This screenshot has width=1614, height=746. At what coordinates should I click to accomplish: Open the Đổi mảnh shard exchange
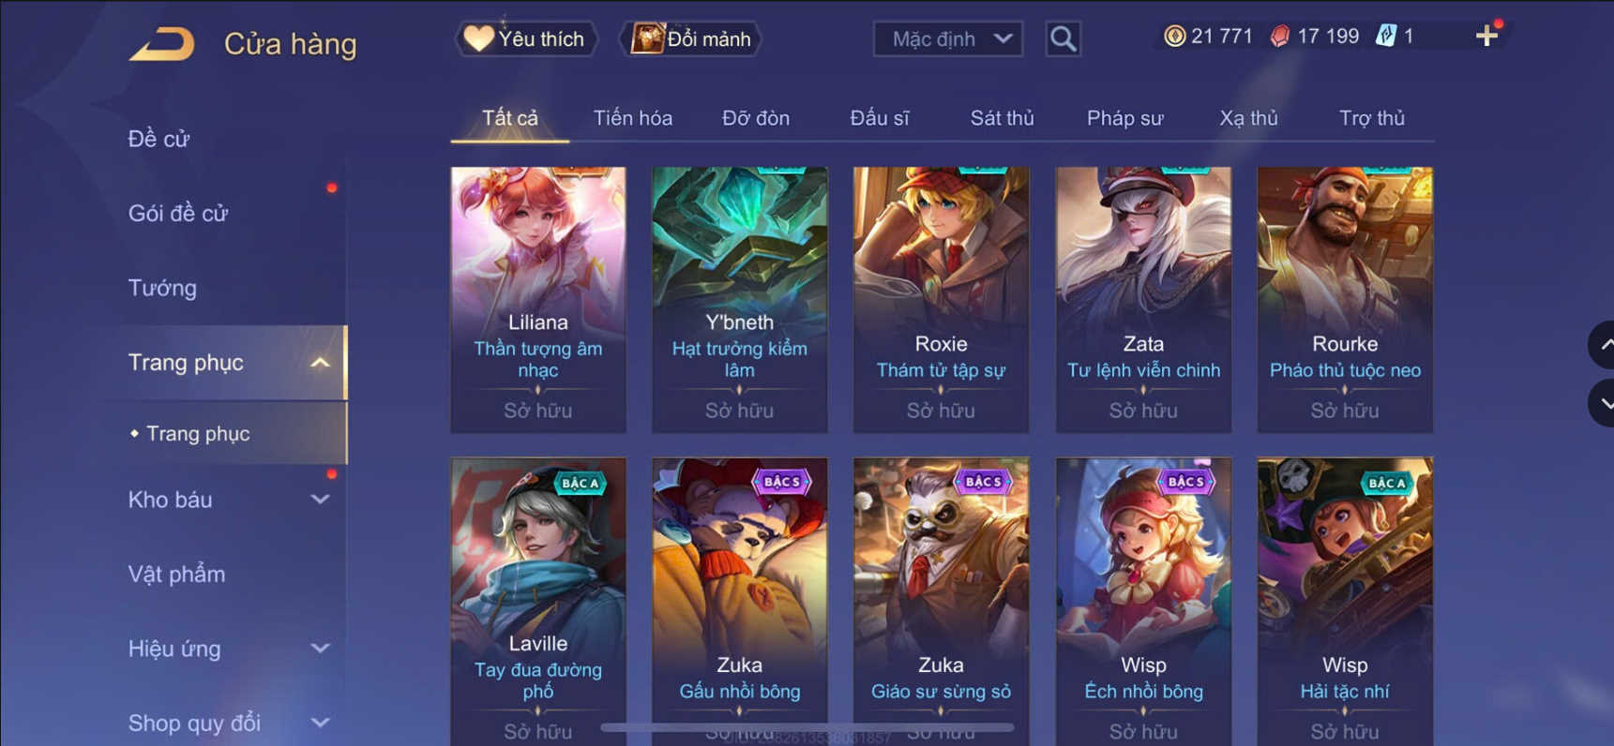coord(691,38)
